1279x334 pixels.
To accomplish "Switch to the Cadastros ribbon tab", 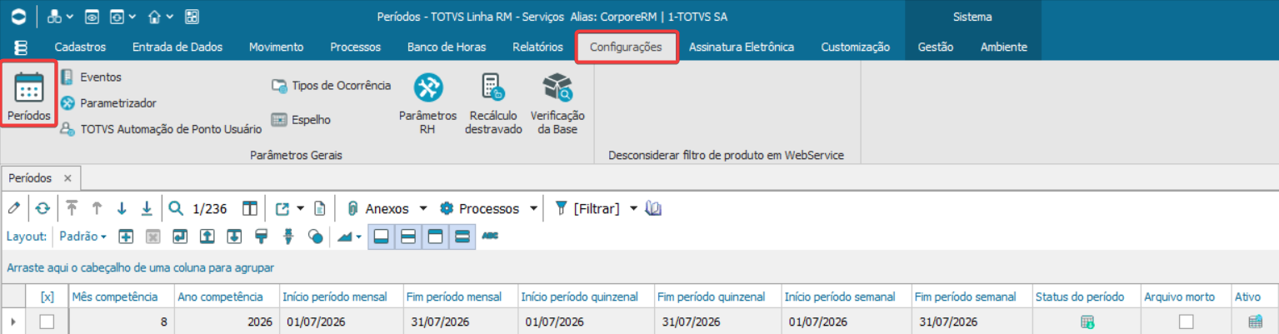I will tap(80, 47).
